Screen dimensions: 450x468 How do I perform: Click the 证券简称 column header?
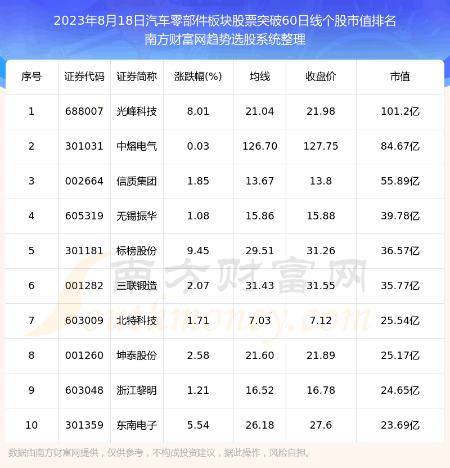[x=137, y=76]
